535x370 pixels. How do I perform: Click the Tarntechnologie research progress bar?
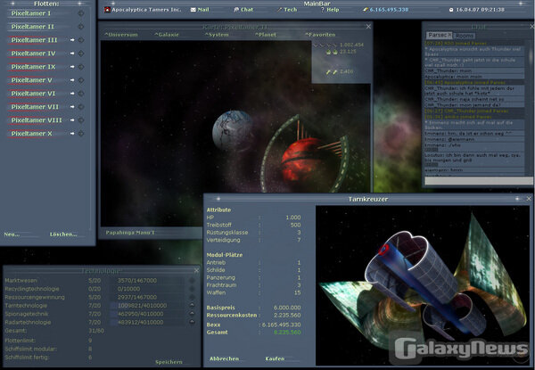(148, 305)
